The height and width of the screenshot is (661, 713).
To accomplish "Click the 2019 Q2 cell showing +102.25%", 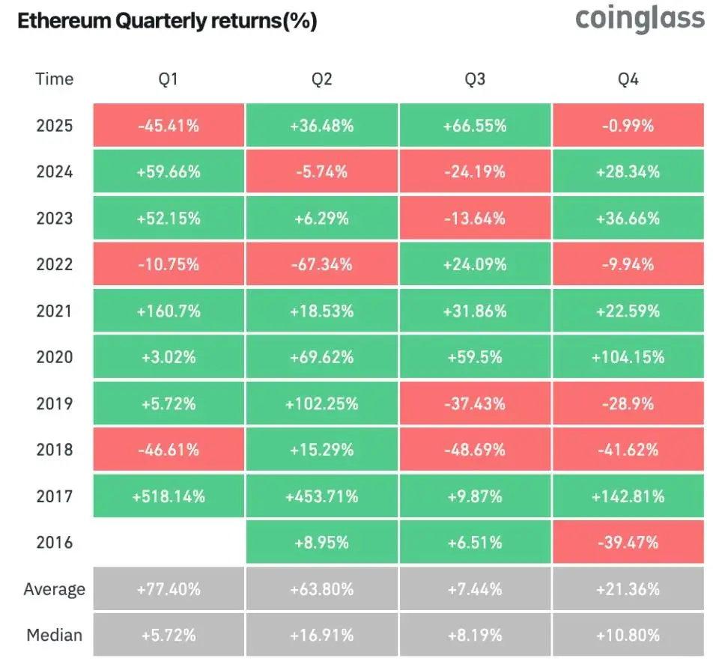I will (x=321, y=403).
